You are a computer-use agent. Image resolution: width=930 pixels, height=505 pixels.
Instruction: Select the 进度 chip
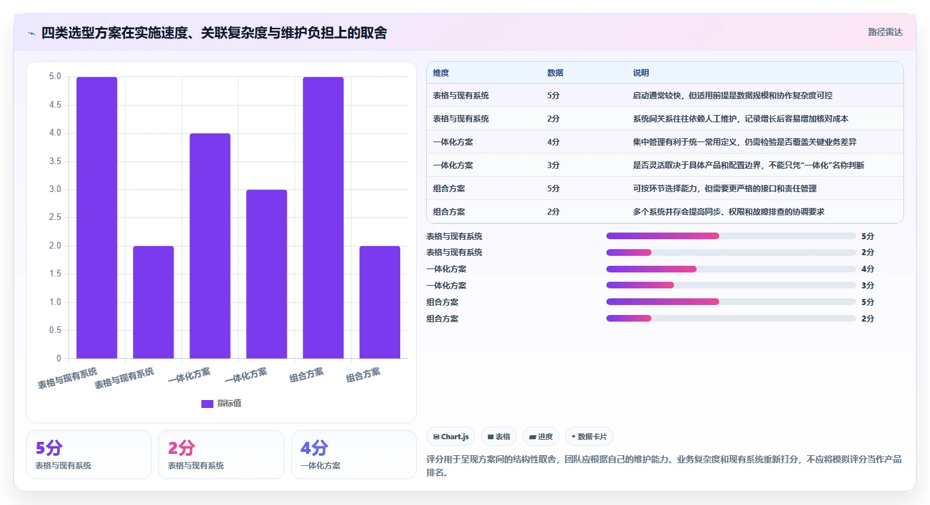point(541,437)
